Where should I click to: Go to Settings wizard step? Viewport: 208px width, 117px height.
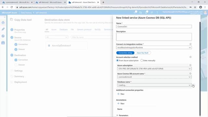coord(18,71)
